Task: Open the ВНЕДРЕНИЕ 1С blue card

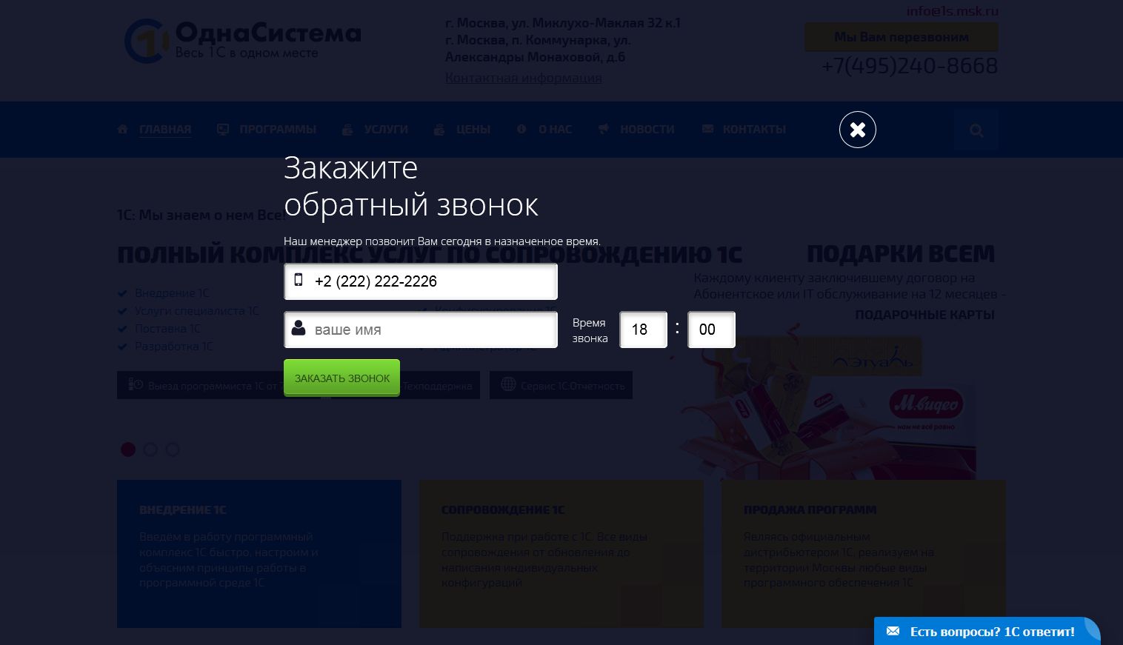Action: click(x=259, y=554)
